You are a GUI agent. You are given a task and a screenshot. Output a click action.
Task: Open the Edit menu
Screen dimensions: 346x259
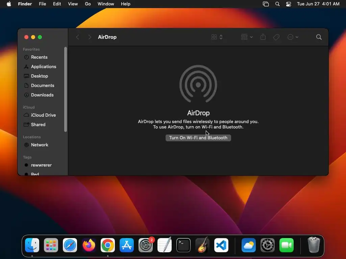click(x=57, y=4)
